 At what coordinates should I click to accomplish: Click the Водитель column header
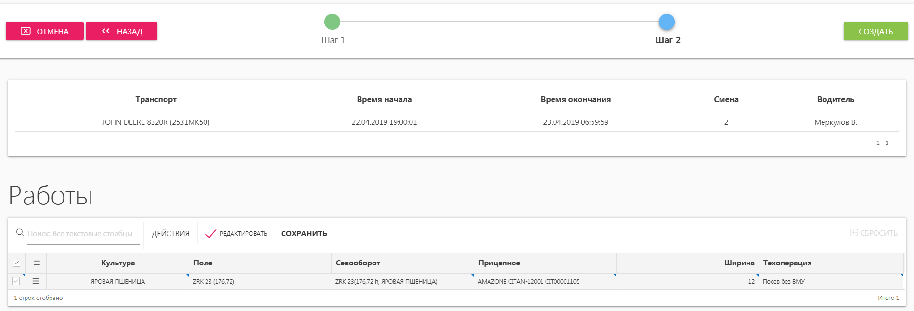pos(836,99)
